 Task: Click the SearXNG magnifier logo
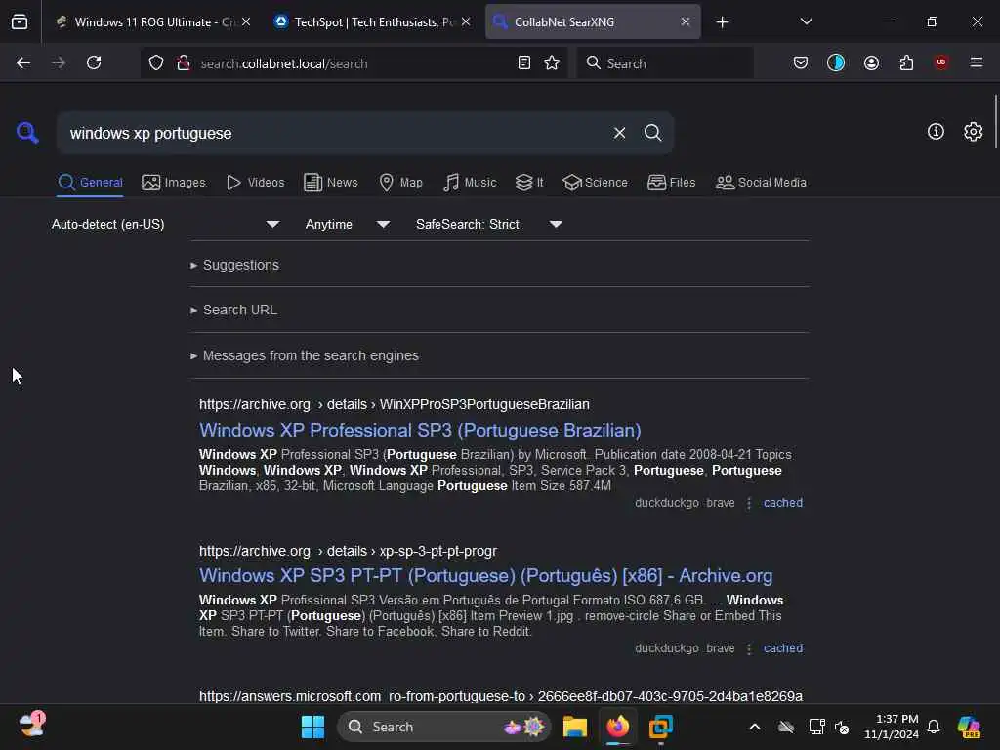point(26,133)
